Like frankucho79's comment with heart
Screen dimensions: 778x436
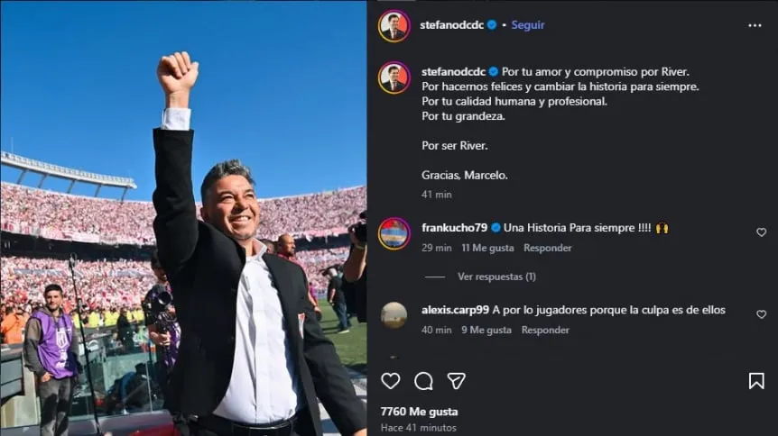(761, 232)
